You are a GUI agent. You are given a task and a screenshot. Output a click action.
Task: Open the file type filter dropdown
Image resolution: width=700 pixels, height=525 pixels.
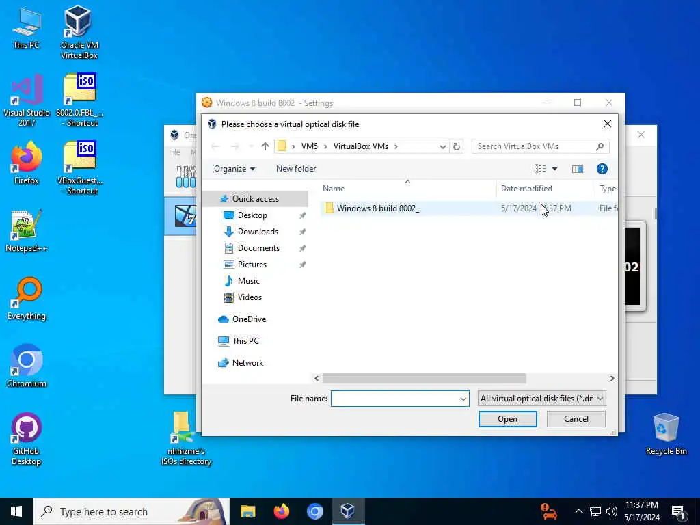pos(541,399)
